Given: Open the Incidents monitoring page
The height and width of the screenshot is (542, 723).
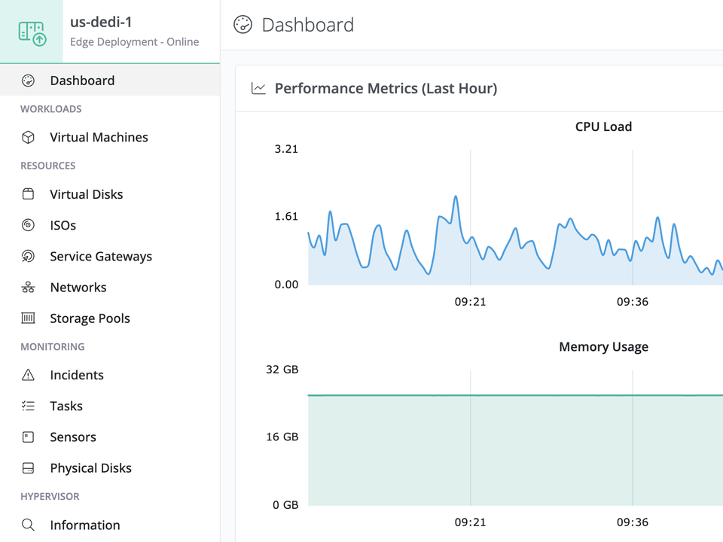Looking at the screenshot, I should (x=110, y=375).
